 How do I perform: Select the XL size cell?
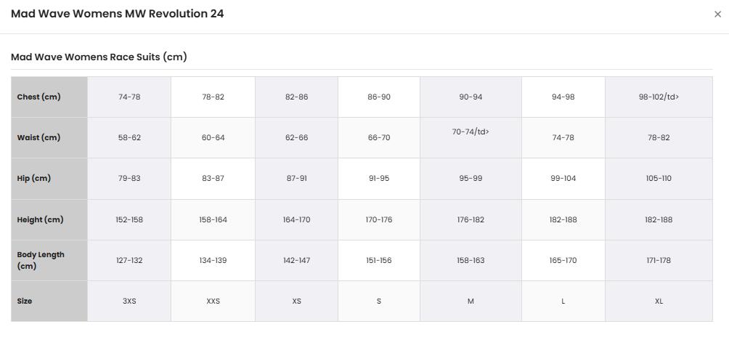coord(659,301)
